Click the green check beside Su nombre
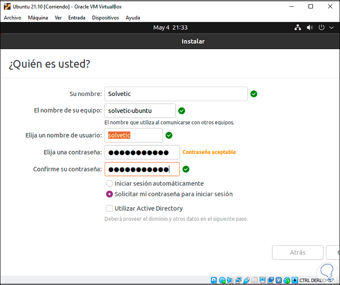The width and height of the screenshot is (340, 285). tap(254, 94)
